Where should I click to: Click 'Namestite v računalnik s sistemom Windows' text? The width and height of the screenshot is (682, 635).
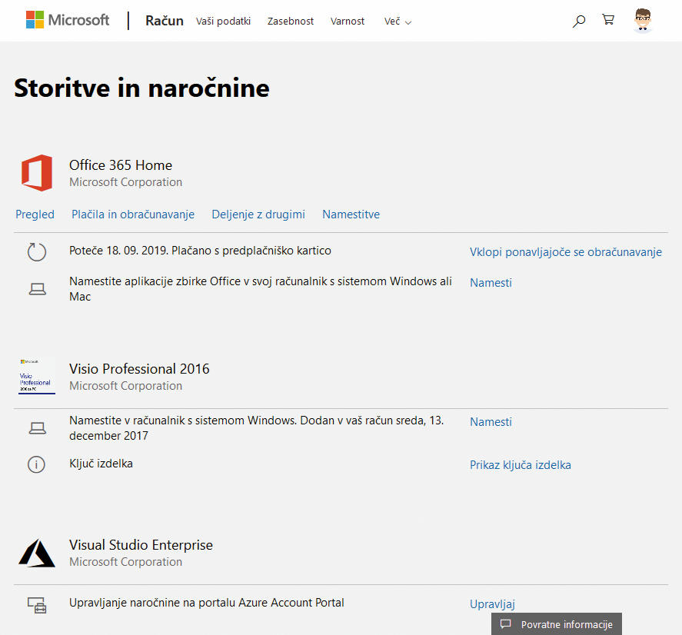click(x=256, y=428)
